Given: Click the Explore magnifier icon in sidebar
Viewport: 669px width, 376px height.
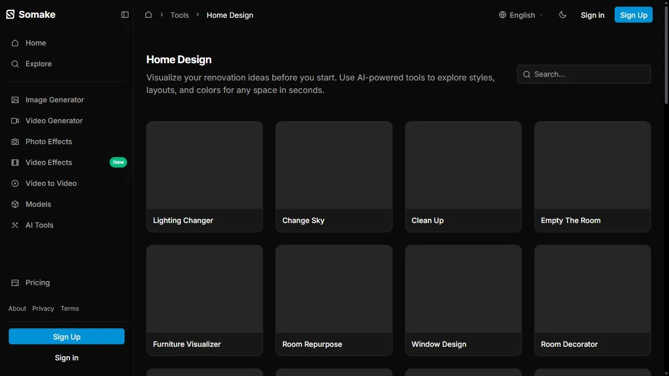Looking at the screenshot, I should [15, 64].
